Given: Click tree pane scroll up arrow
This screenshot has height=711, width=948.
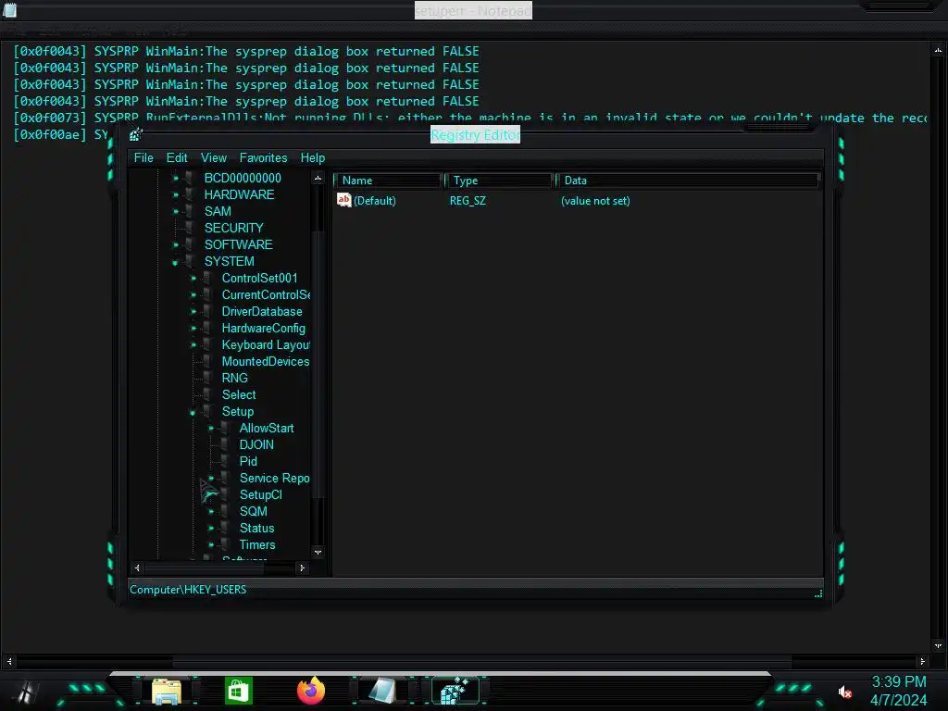Looking at the screenshot, I should click(318, 178).
